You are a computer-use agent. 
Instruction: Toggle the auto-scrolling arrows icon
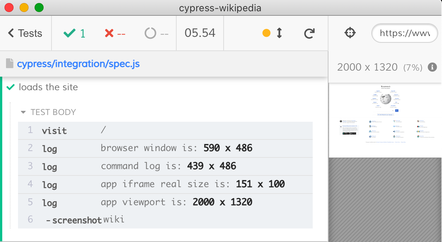279,33
